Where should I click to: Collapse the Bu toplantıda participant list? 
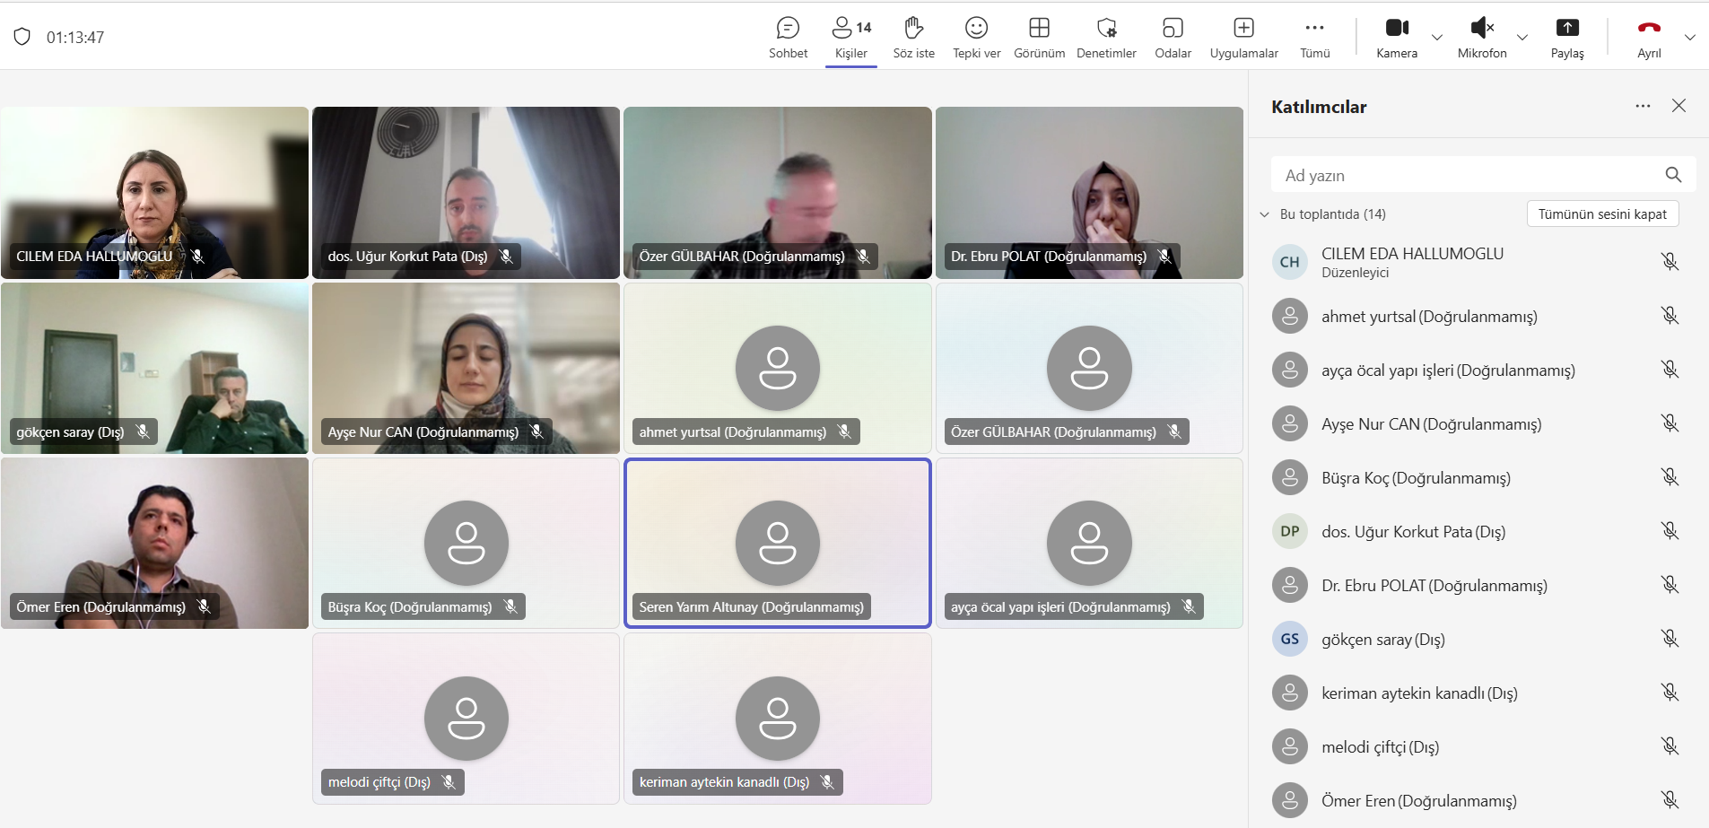point(1265,214)
